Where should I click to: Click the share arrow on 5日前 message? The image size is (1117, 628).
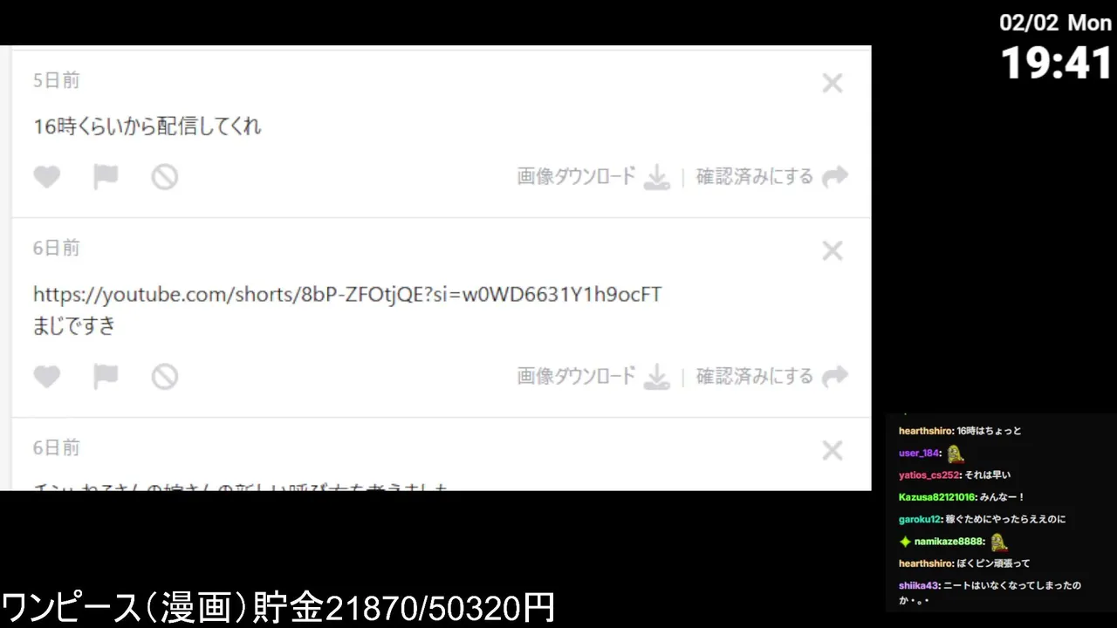(835, 177)
